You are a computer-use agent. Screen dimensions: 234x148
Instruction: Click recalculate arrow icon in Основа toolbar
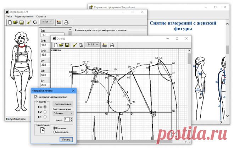81,45
